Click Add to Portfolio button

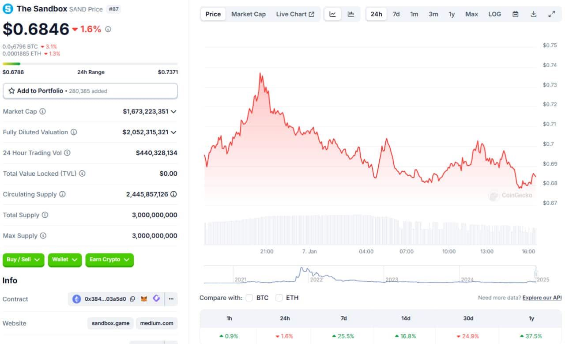tap(90, 91)
